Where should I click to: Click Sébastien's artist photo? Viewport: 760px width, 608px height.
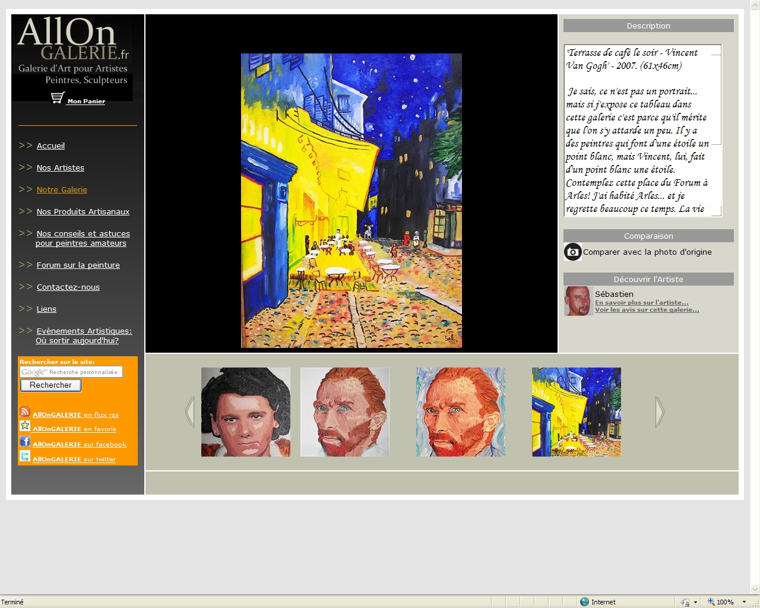[577, 301]
